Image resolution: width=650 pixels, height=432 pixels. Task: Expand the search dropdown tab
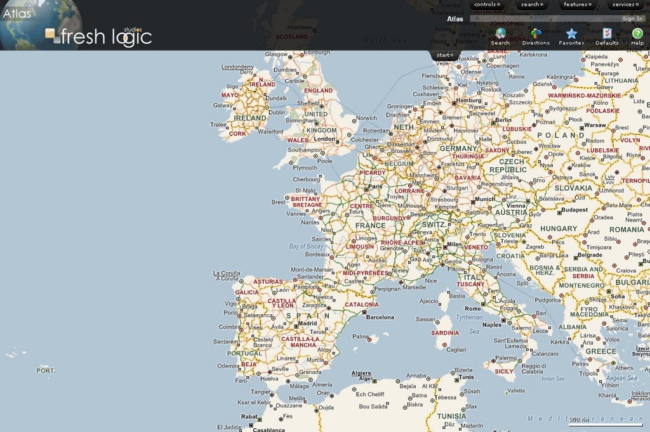tap(533, 4)
